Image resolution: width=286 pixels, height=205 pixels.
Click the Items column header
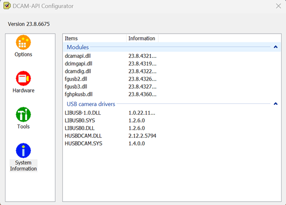[94, 38]
